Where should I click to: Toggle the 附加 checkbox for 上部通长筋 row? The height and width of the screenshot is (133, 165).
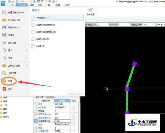[74, 131]
